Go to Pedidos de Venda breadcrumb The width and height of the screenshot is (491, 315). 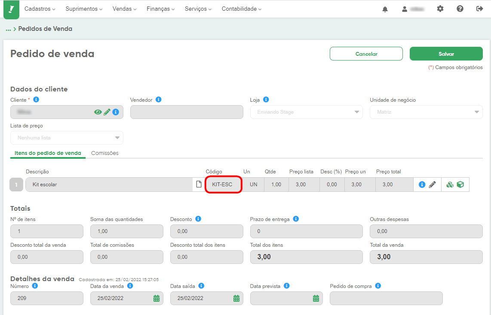pos(45,29)
